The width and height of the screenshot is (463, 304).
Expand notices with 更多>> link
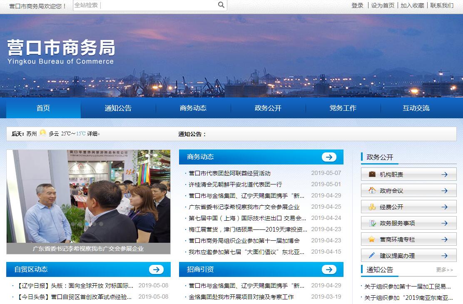pyautogui.click(x=444, y=270)
